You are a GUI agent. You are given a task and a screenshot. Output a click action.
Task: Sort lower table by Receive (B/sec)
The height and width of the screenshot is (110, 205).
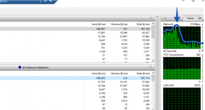click(119, 73)
